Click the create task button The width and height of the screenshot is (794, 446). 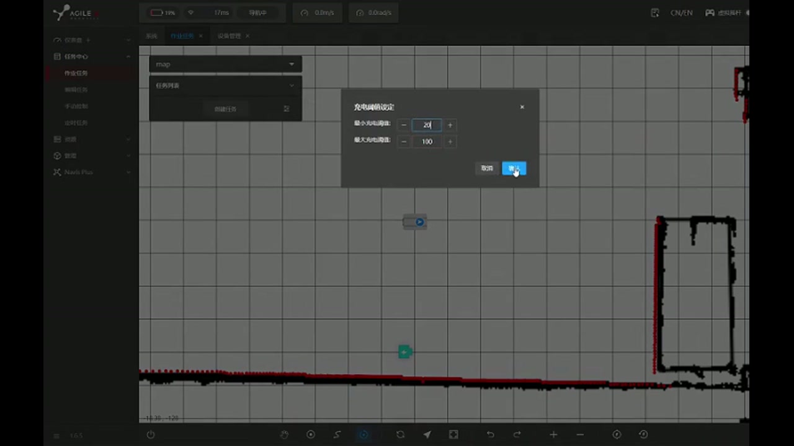point(225,109)
